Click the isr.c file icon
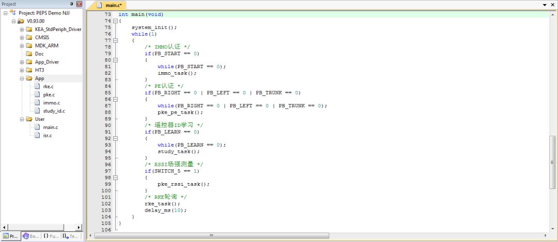 tap(37, 135)
